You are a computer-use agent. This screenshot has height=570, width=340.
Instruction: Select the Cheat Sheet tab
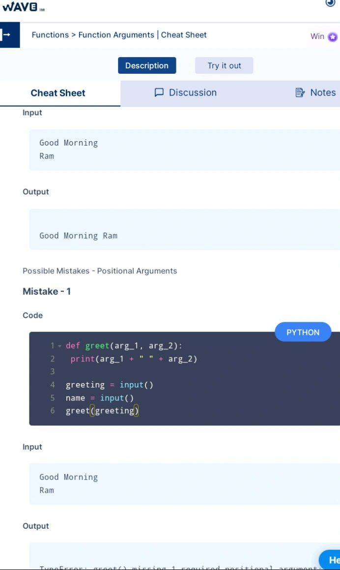58,93
